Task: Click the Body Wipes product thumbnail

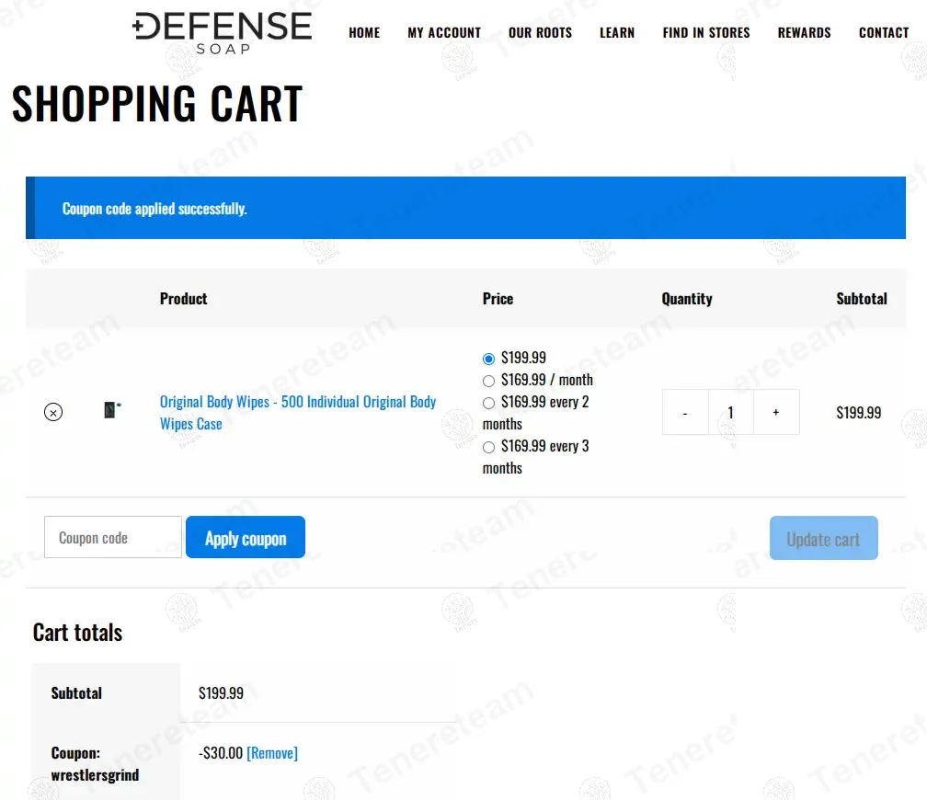Action: tap(112, 410)
